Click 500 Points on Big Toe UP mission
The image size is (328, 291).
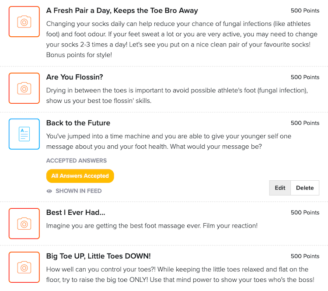[x=305, y=256]
